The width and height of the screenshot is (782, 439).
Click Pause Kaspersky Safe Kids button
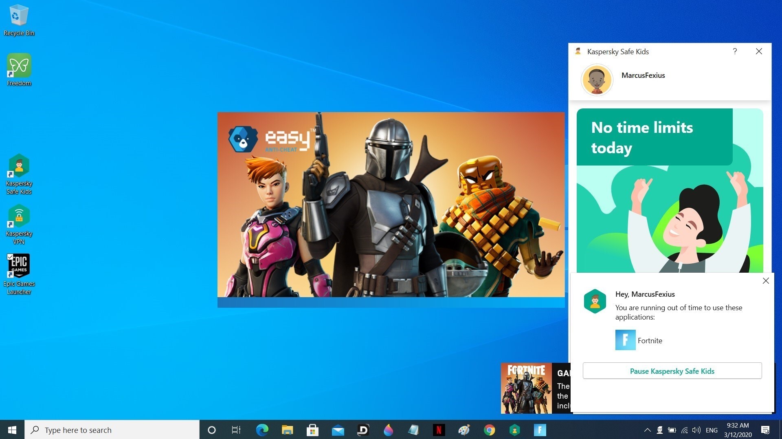[x=672, y=371]
